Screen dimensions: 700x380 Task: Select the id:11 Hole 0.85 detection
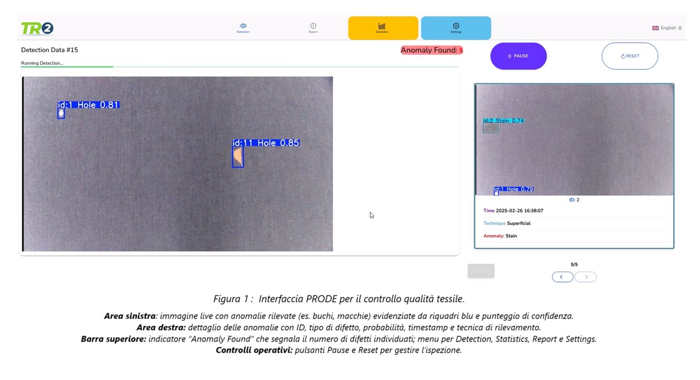238,157
